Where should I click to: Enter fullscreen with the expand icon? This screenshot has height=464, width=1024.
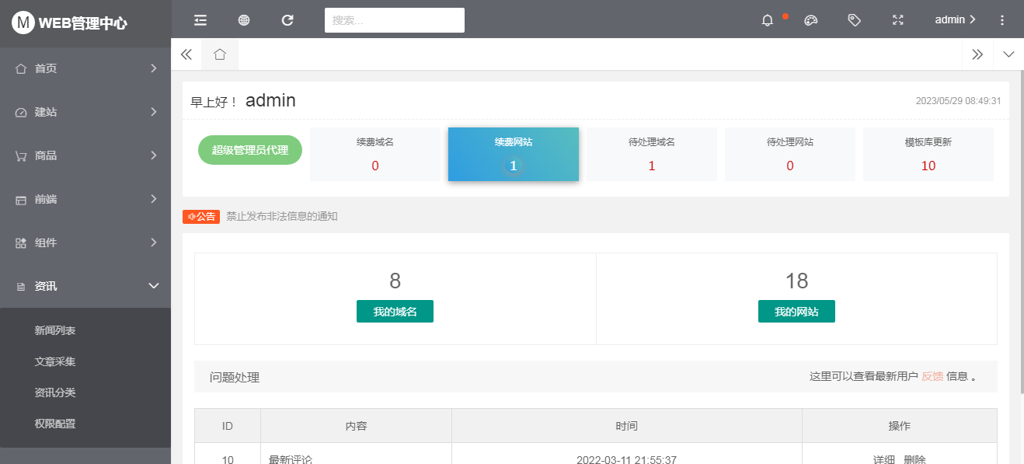[x=897, y=19]
